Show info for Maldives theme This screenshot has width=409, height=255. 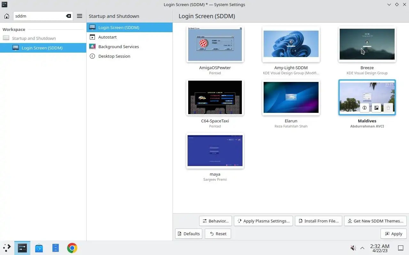coord(365,108)
